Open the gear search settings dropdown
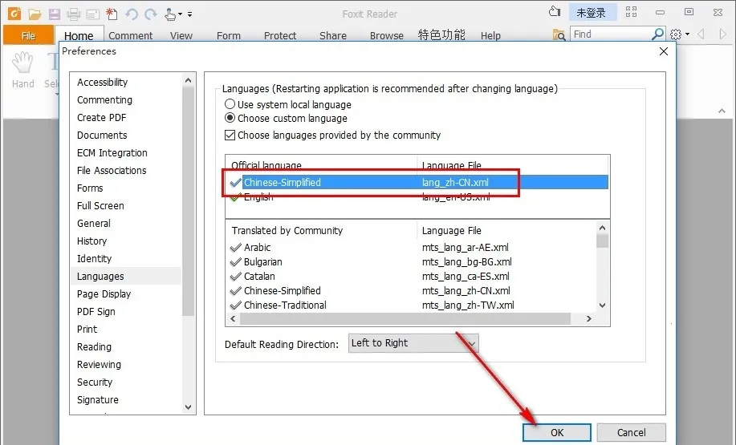The height and width of the screenshot is (445, 736). [680, 34]
